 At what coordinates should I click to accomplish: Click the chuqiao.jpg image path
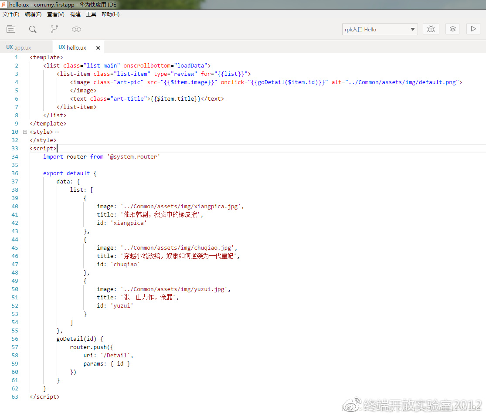(177, 247)
